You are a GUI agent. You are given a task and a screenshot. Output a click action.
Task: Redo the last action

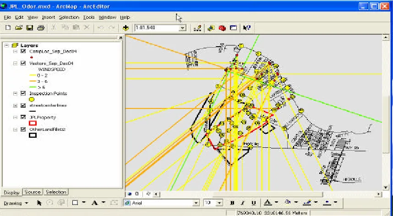(x=112, y=28)
